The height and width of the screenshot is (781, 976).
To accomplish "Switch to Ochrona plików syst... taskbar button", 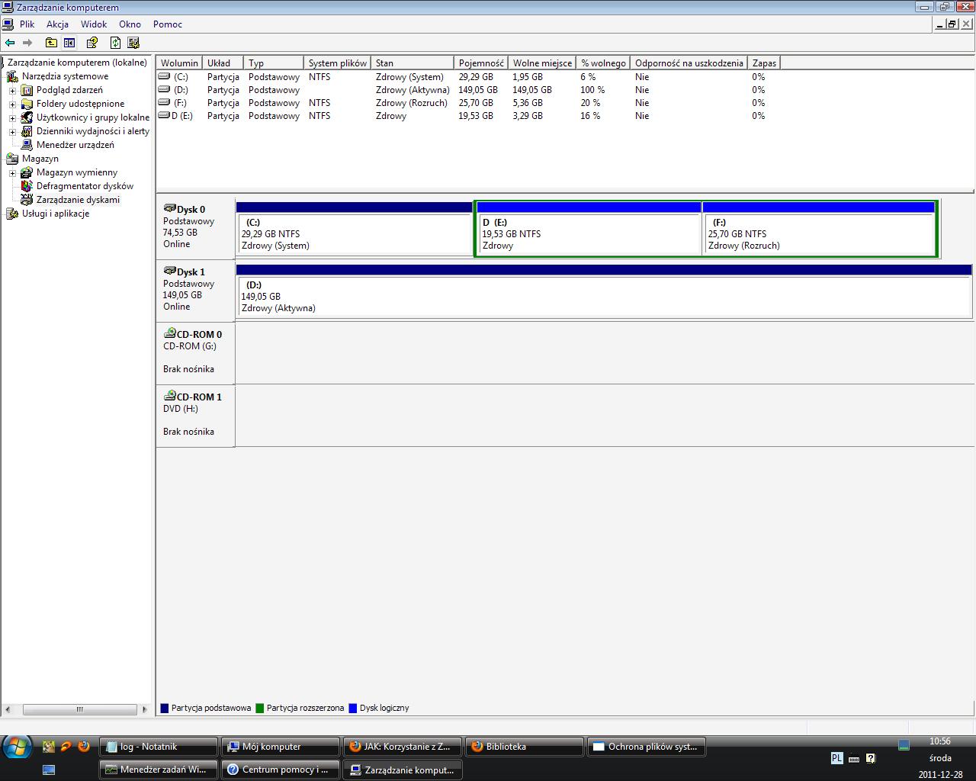I will (x=646, y=747).
